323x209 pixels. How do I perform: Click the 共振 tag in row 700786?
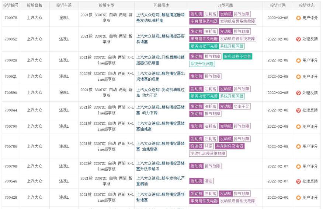pyautogui.click(x=208, y=146)
